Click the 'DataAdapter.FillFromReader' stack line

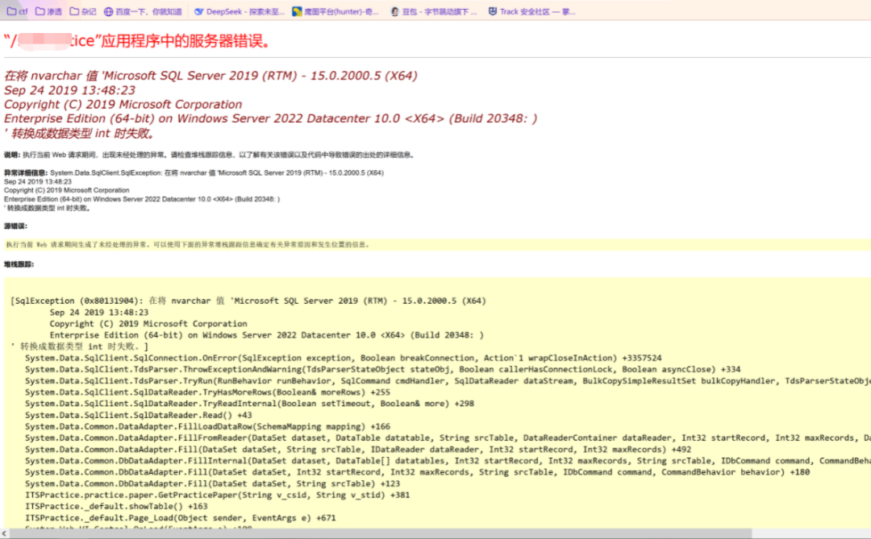coord(448,438)
